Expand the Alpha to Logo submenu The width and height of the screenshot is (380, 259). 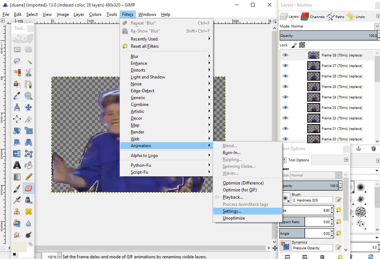coord(167,156)
